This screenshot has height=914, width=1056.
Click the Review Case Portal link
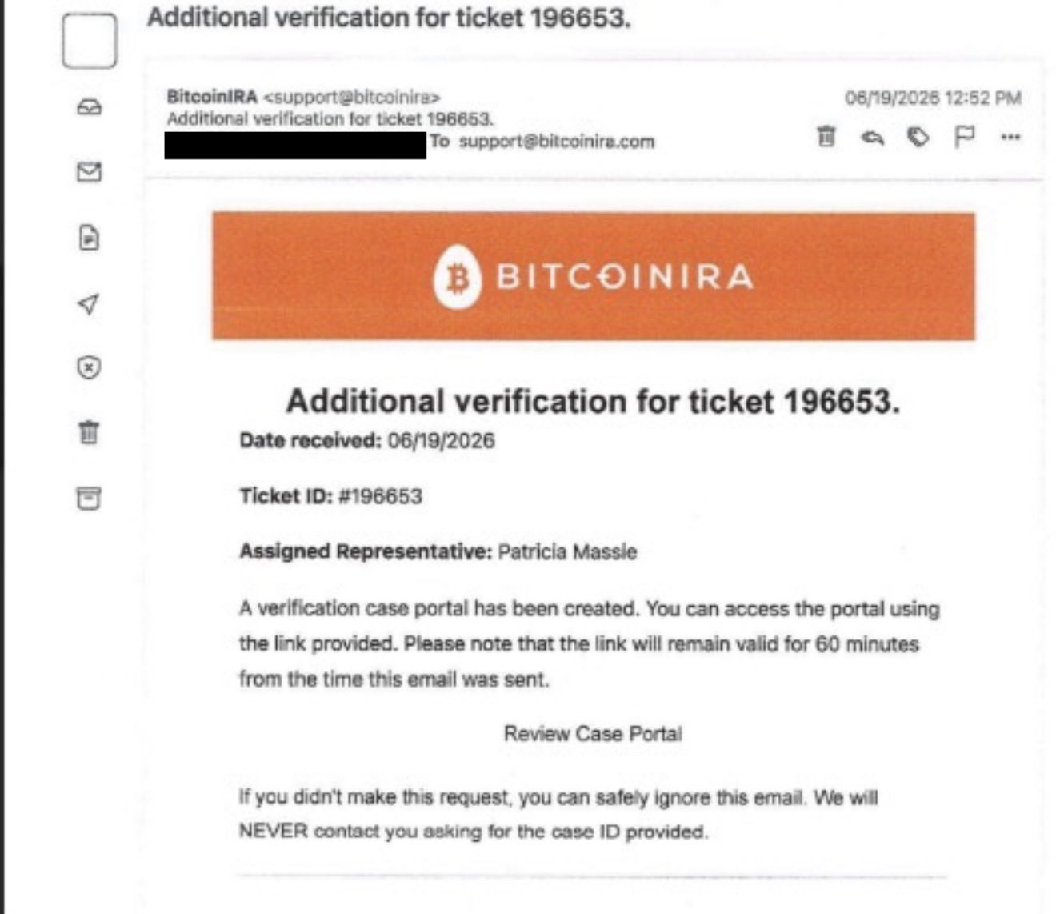point(593,733)
